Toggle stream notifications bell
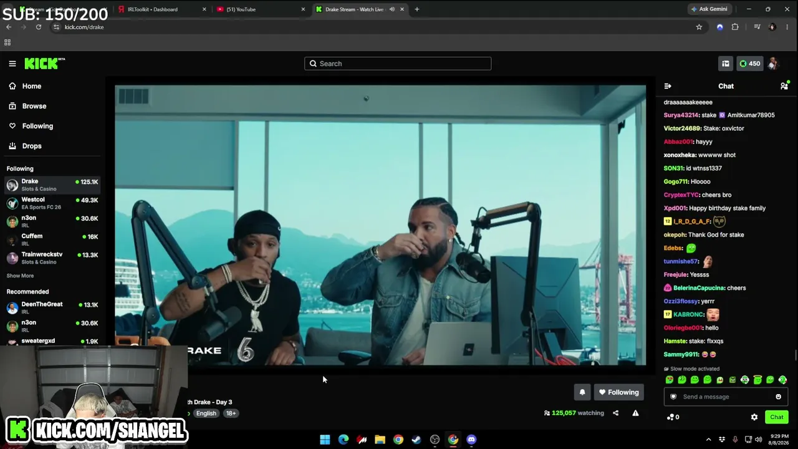 tap(582, 392)
